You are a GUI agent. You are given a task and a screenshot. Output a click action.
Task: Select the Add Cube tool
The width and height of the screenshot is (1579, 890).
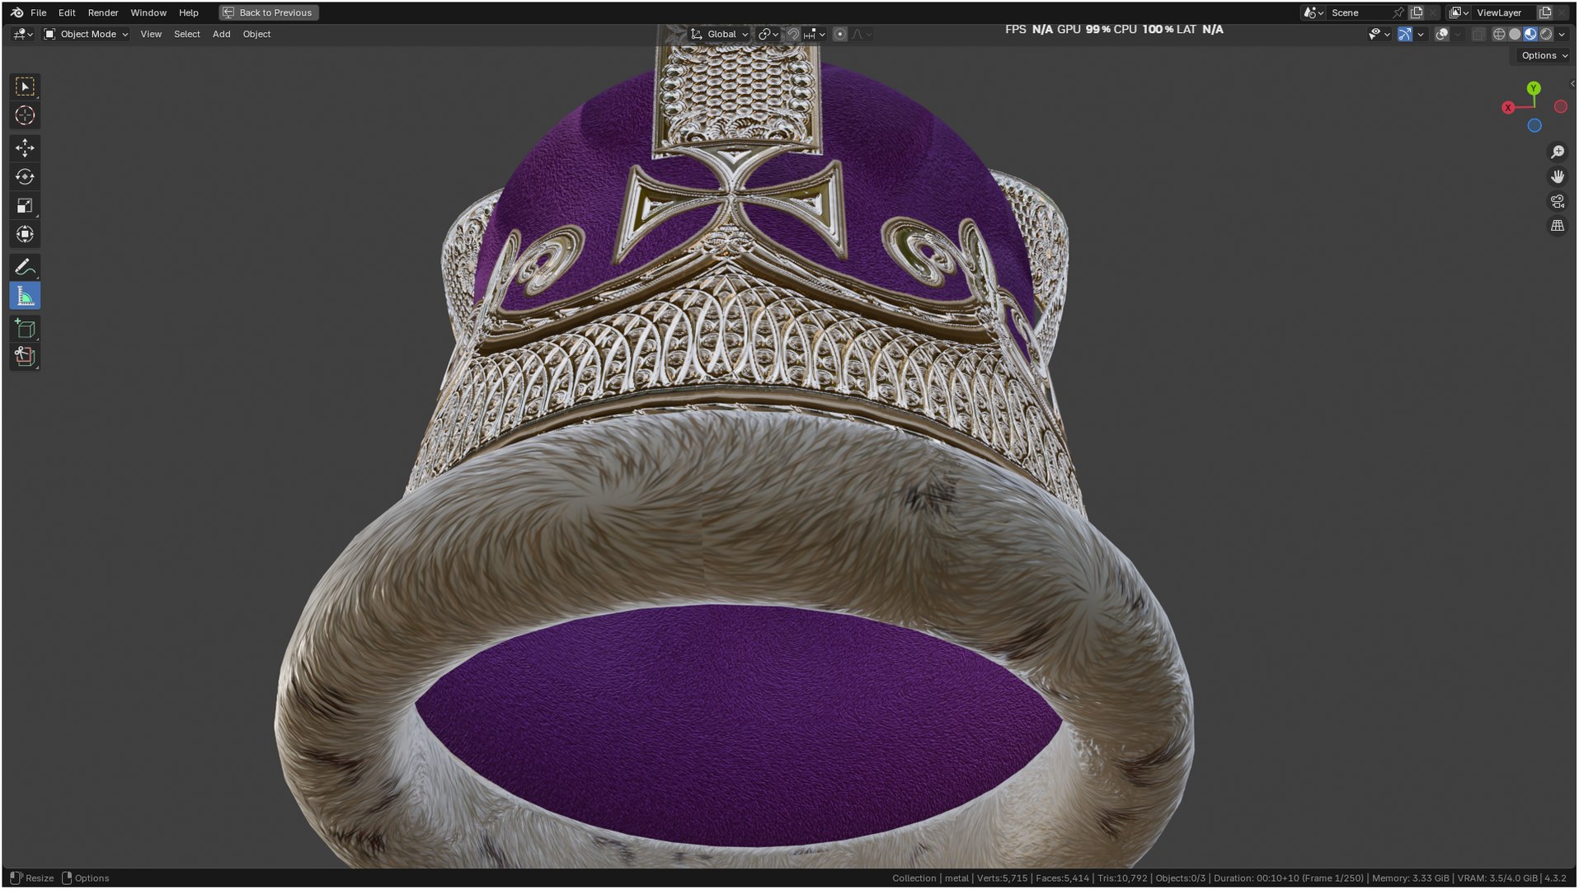[25, 329]
